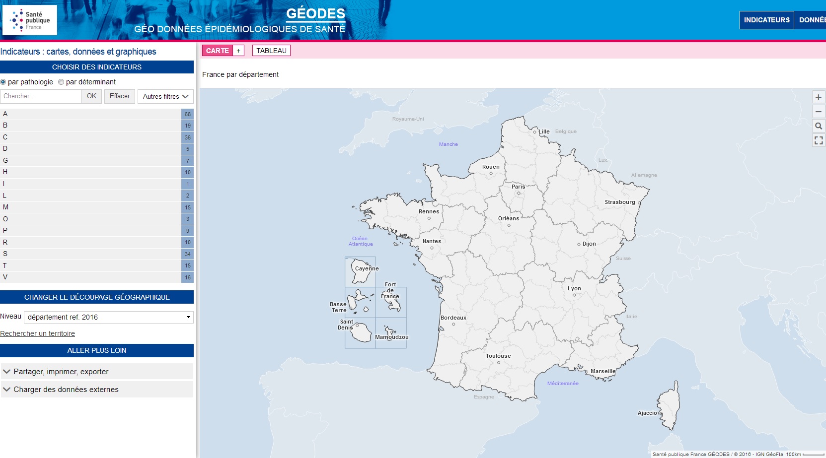
Task: Select the Saint Denis inset map
Action: [361, 333]
